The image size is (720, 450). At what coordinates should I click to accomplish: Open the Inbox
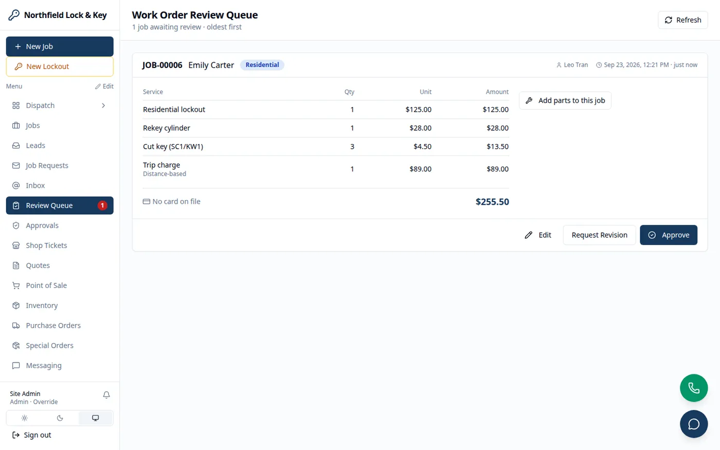(60, 186)
